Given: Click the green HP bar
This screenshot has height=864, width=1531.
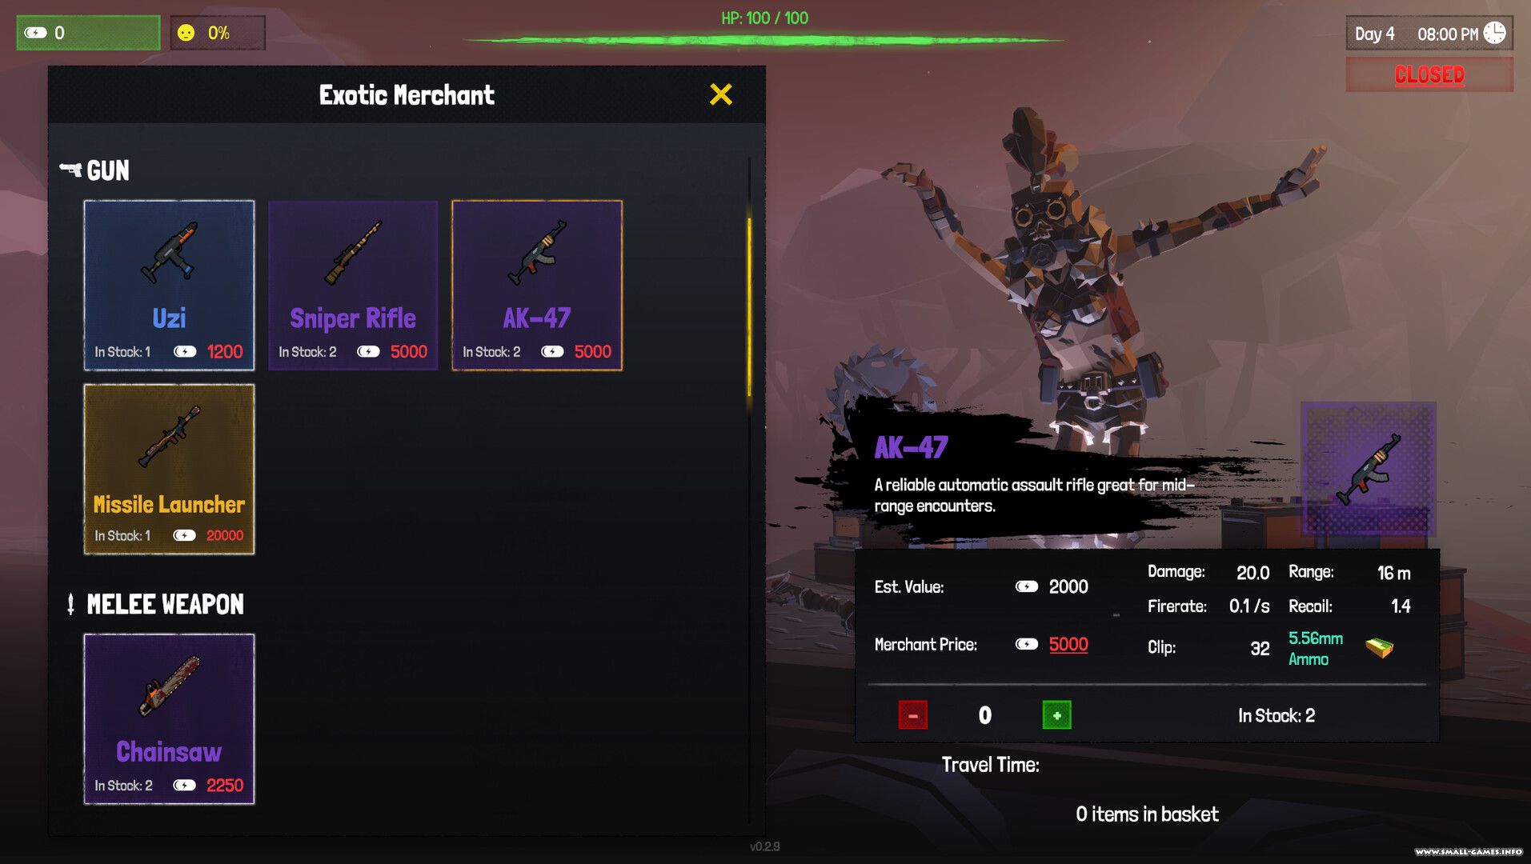Looking at the screenshot, I should (764, 40).
